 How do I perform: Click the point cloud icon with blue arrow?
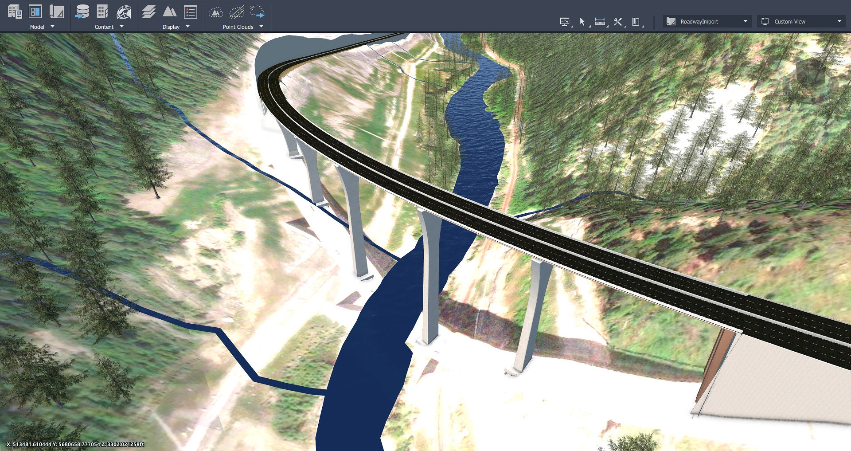click(257, 12)
